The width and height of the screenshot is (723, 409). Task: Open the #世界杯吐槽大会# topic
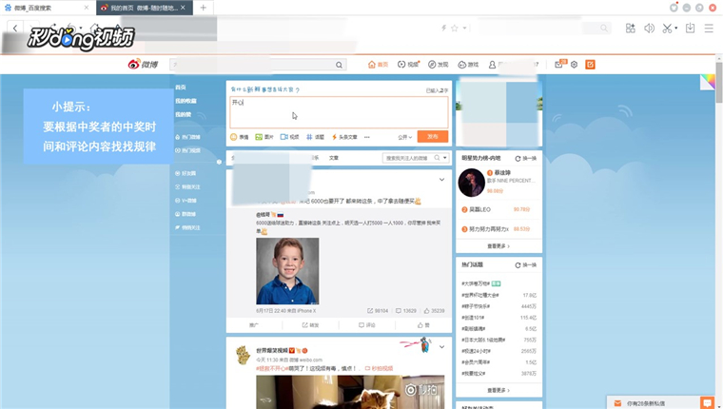(480, 295)
